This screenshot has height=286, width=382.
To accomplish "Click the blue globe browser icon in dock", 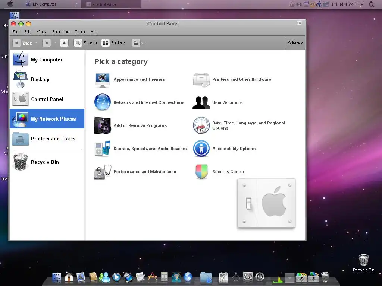I will 188,277.
